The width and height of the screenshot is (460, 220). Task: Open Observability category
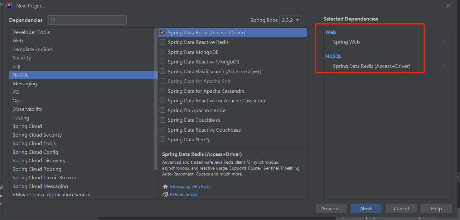point(82,109)
